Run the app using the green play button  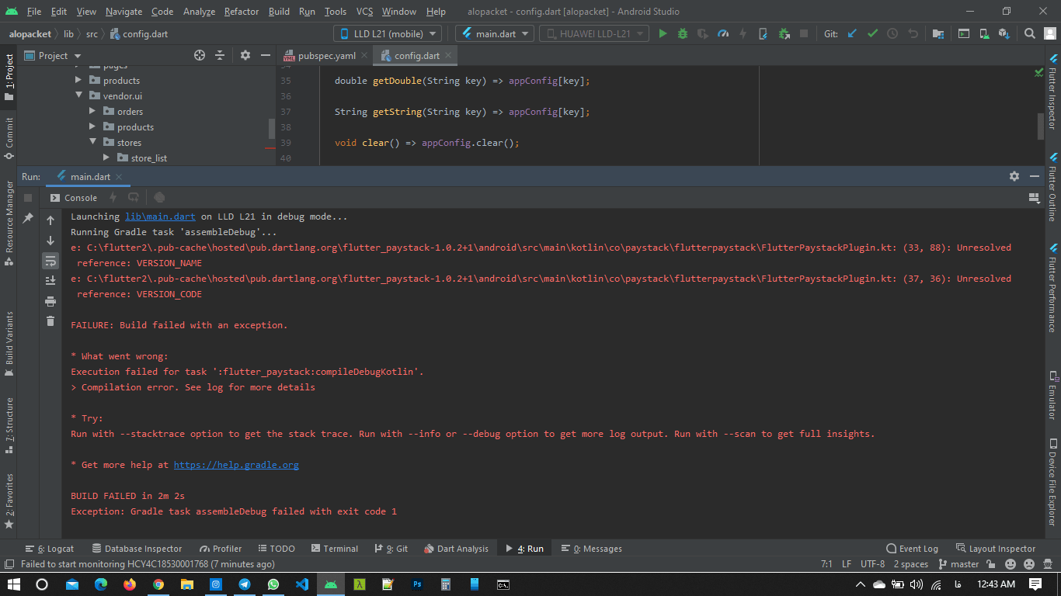[663, 34]
